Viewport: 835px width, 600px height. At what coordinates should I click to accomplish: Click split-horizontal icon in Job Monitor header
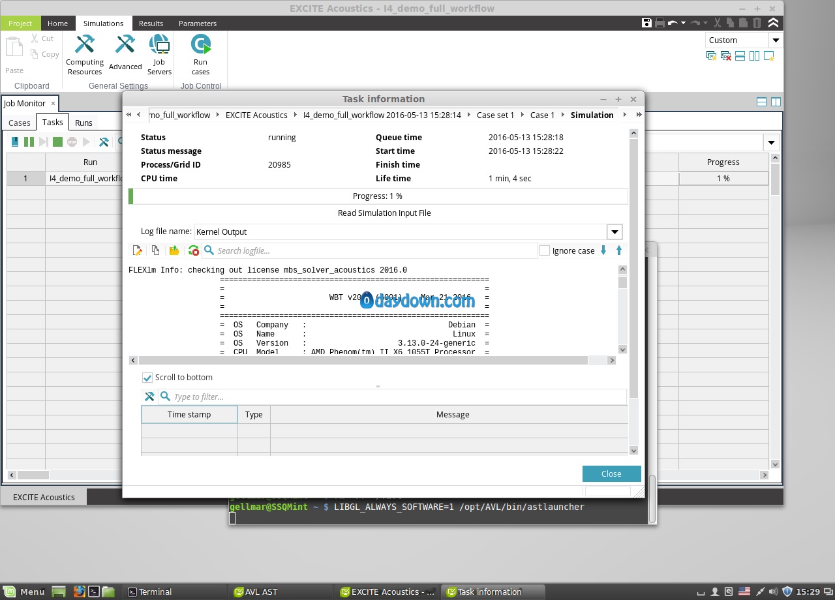point(761,102)
